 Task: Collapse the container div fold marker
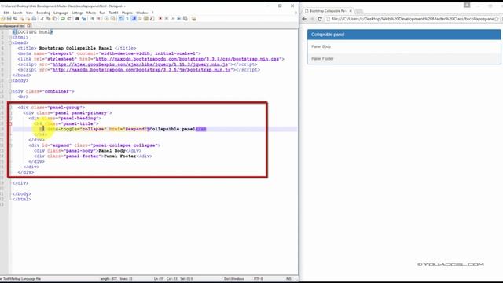10,91
